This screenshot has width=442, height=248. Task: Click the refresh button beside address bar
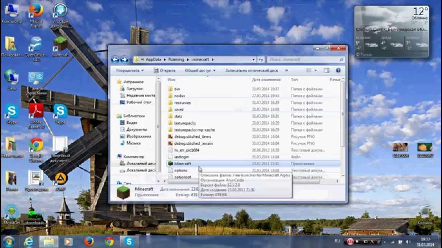(261, 60)
